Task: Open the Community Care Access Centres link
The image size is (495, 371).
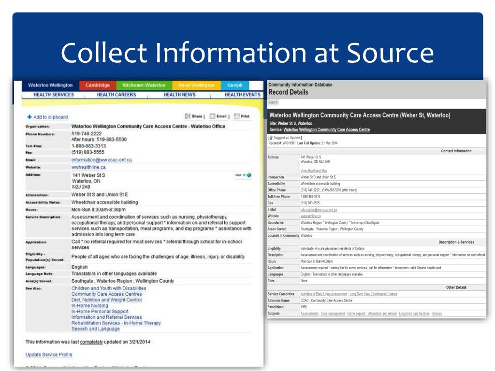Action: pos(107,294)
